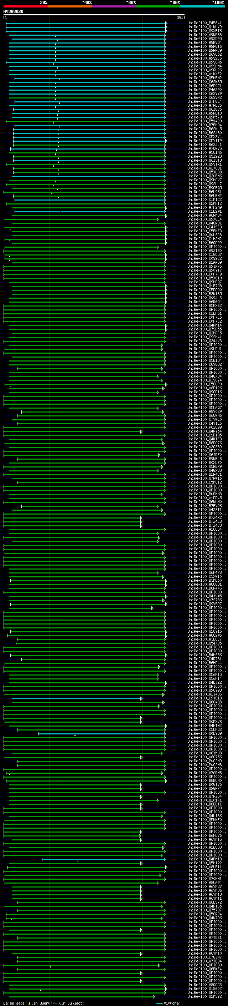Select hit label UniRef100_C8VGD2
Viewport: 228px width, 1006px height.
coord(204,365)
